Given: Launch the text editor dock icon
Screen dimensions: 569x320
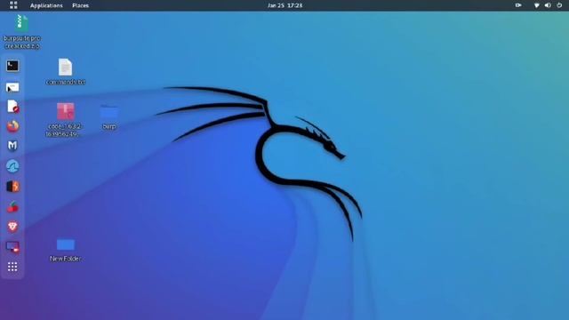Looking at the screenshot, I should tap(12, 107).
